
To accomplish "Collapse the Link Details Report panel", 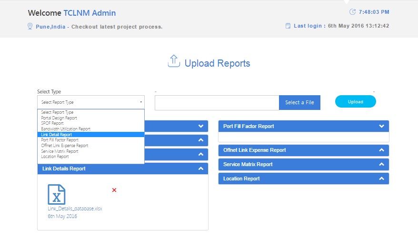I will pos(200,169).
